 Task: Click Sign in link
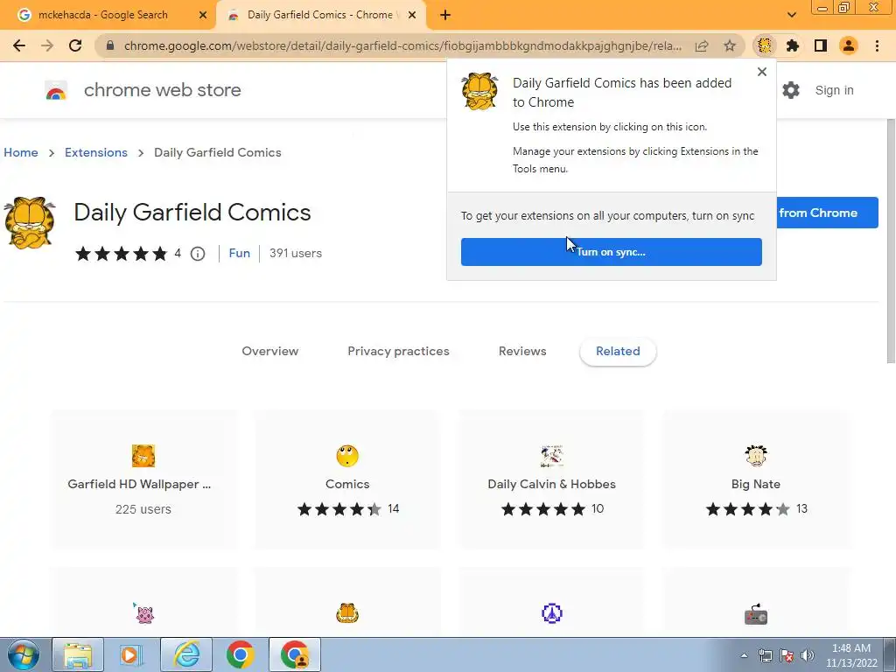(x=834, y=90)
